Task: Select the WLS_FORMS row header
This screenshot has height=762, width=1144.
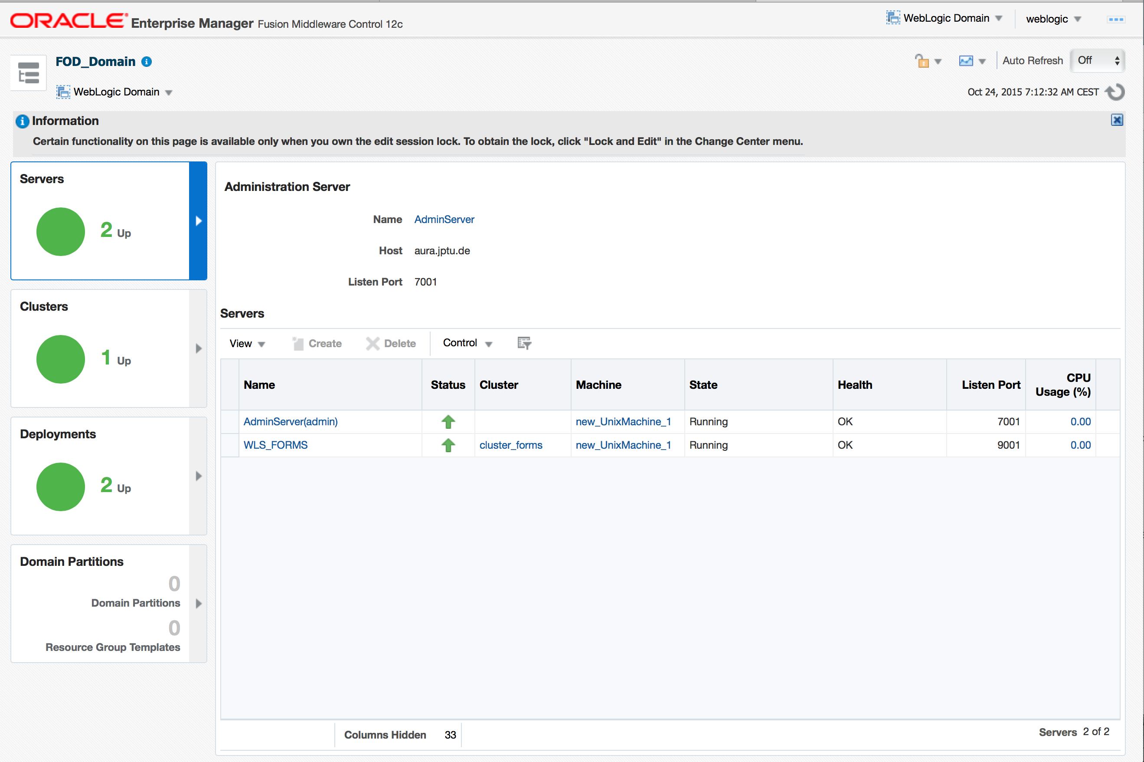Action: 230,445
